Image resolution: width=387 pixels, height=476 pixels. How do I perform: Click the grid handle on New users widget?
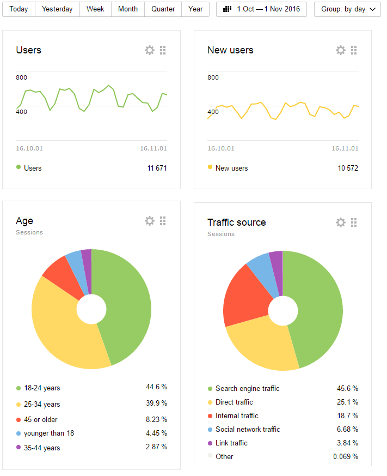pyautogui.click(x=354, y=50)
